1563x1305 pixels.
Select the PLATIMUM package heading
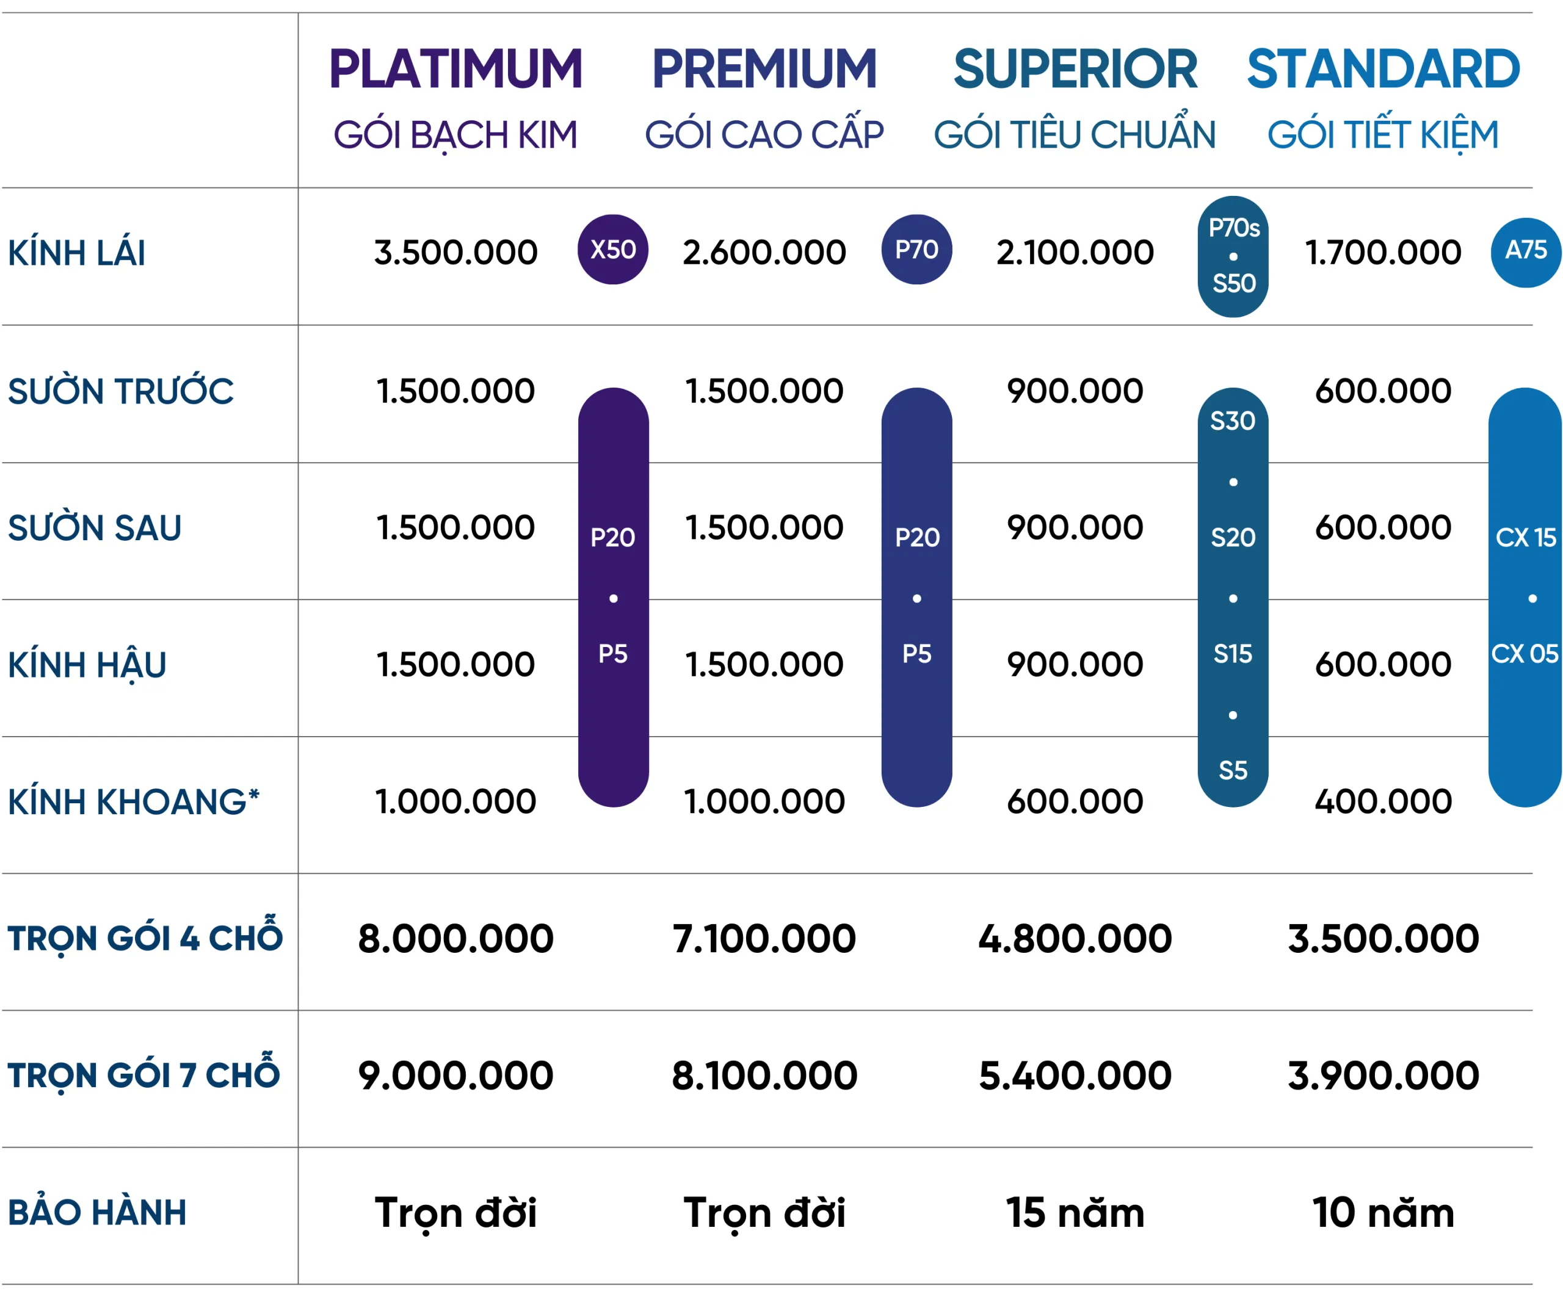455,69
